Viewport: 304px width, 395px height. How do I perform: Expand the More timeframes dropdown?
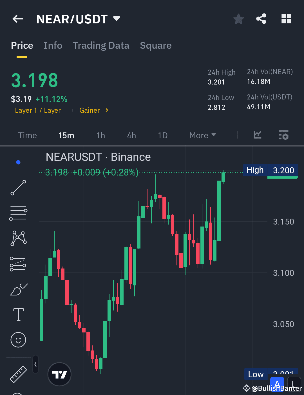click(202, 135)
